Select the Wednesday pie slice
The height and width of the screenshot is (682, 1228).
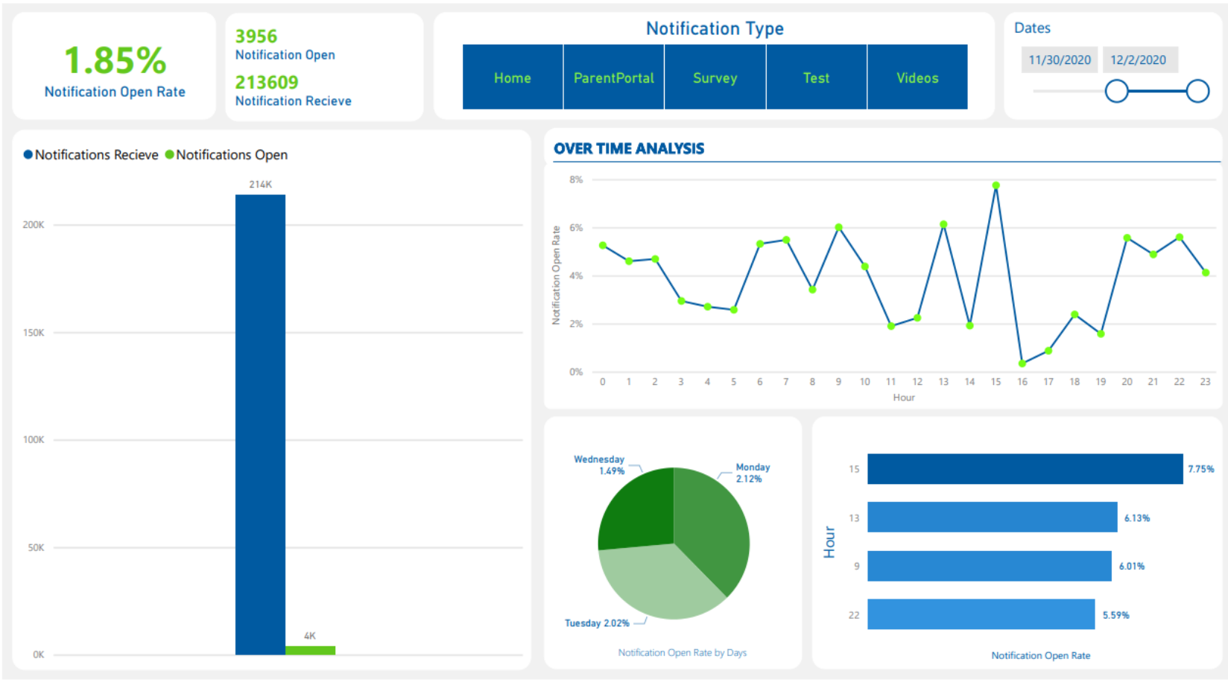(639, 510)
